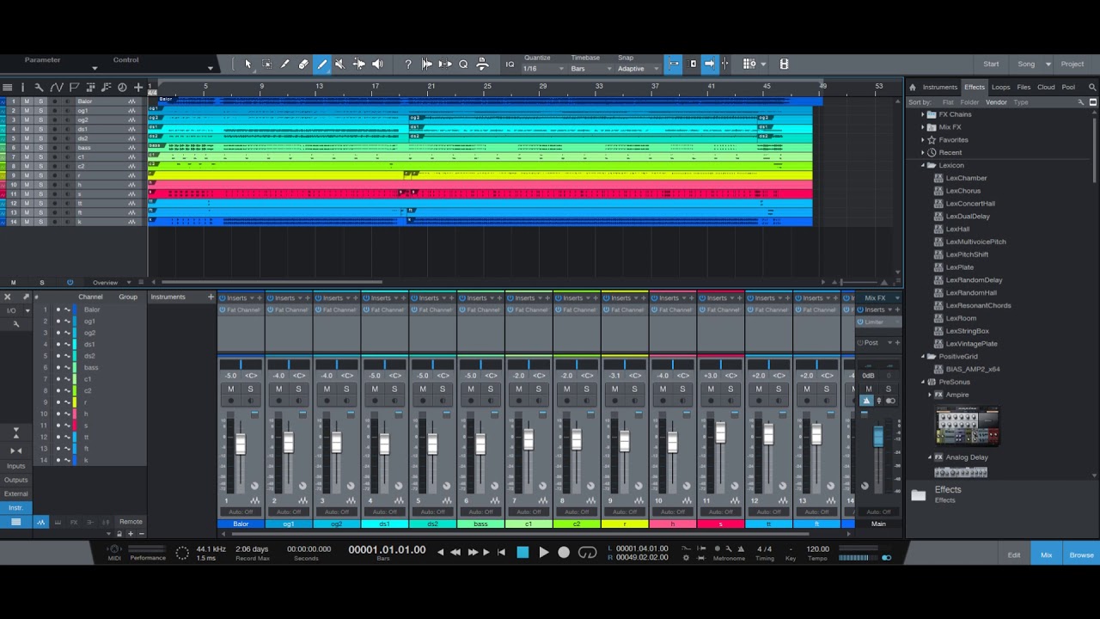Mute the bass track in arrangement
Viewport: 1100px width, 619px height.
pos(26,148)
